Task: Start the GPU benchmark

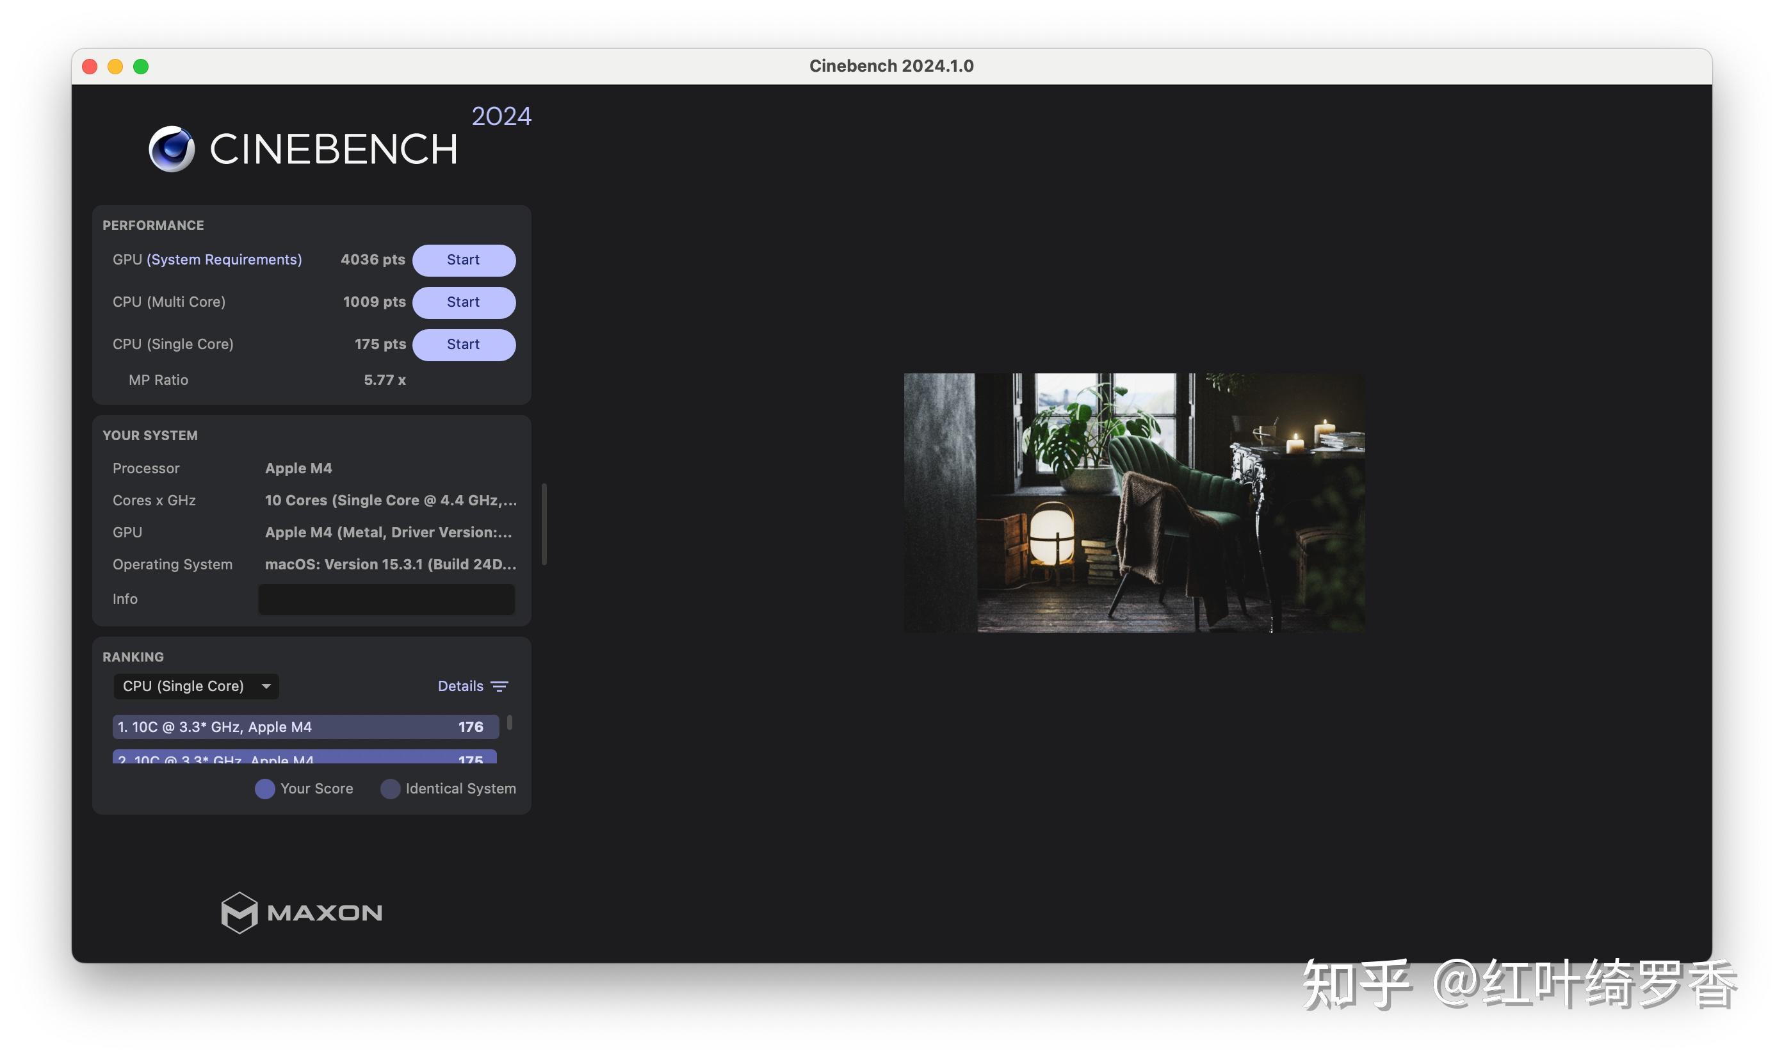Action: [463, 259]
